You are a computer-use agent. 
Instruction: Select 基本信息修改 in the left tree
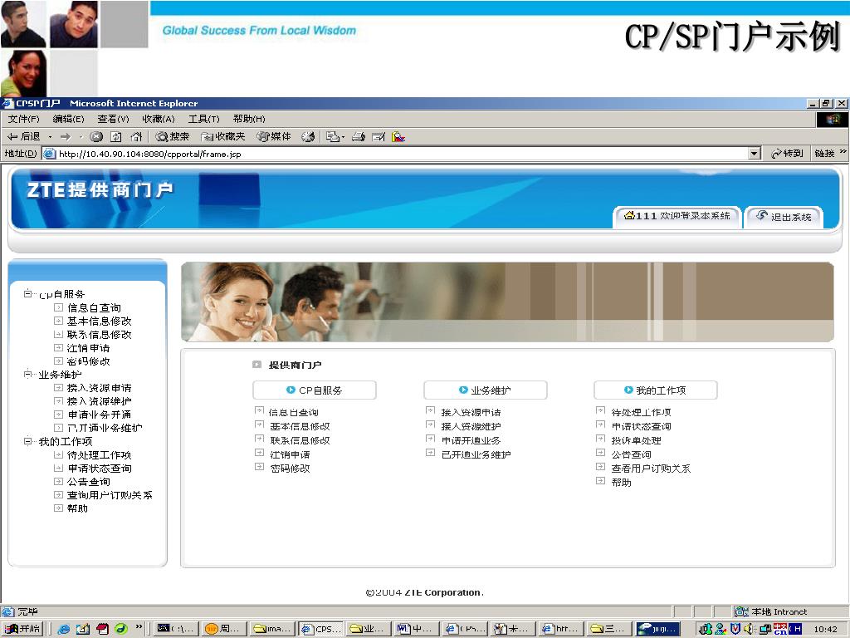click(100, 321)
